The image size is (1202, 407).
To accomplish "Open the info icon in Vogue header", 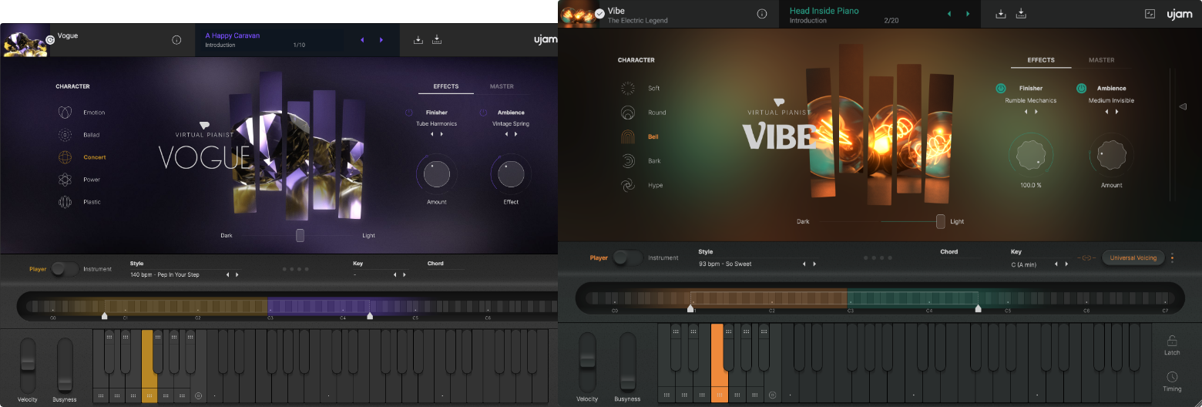I will tap(176, 40).
